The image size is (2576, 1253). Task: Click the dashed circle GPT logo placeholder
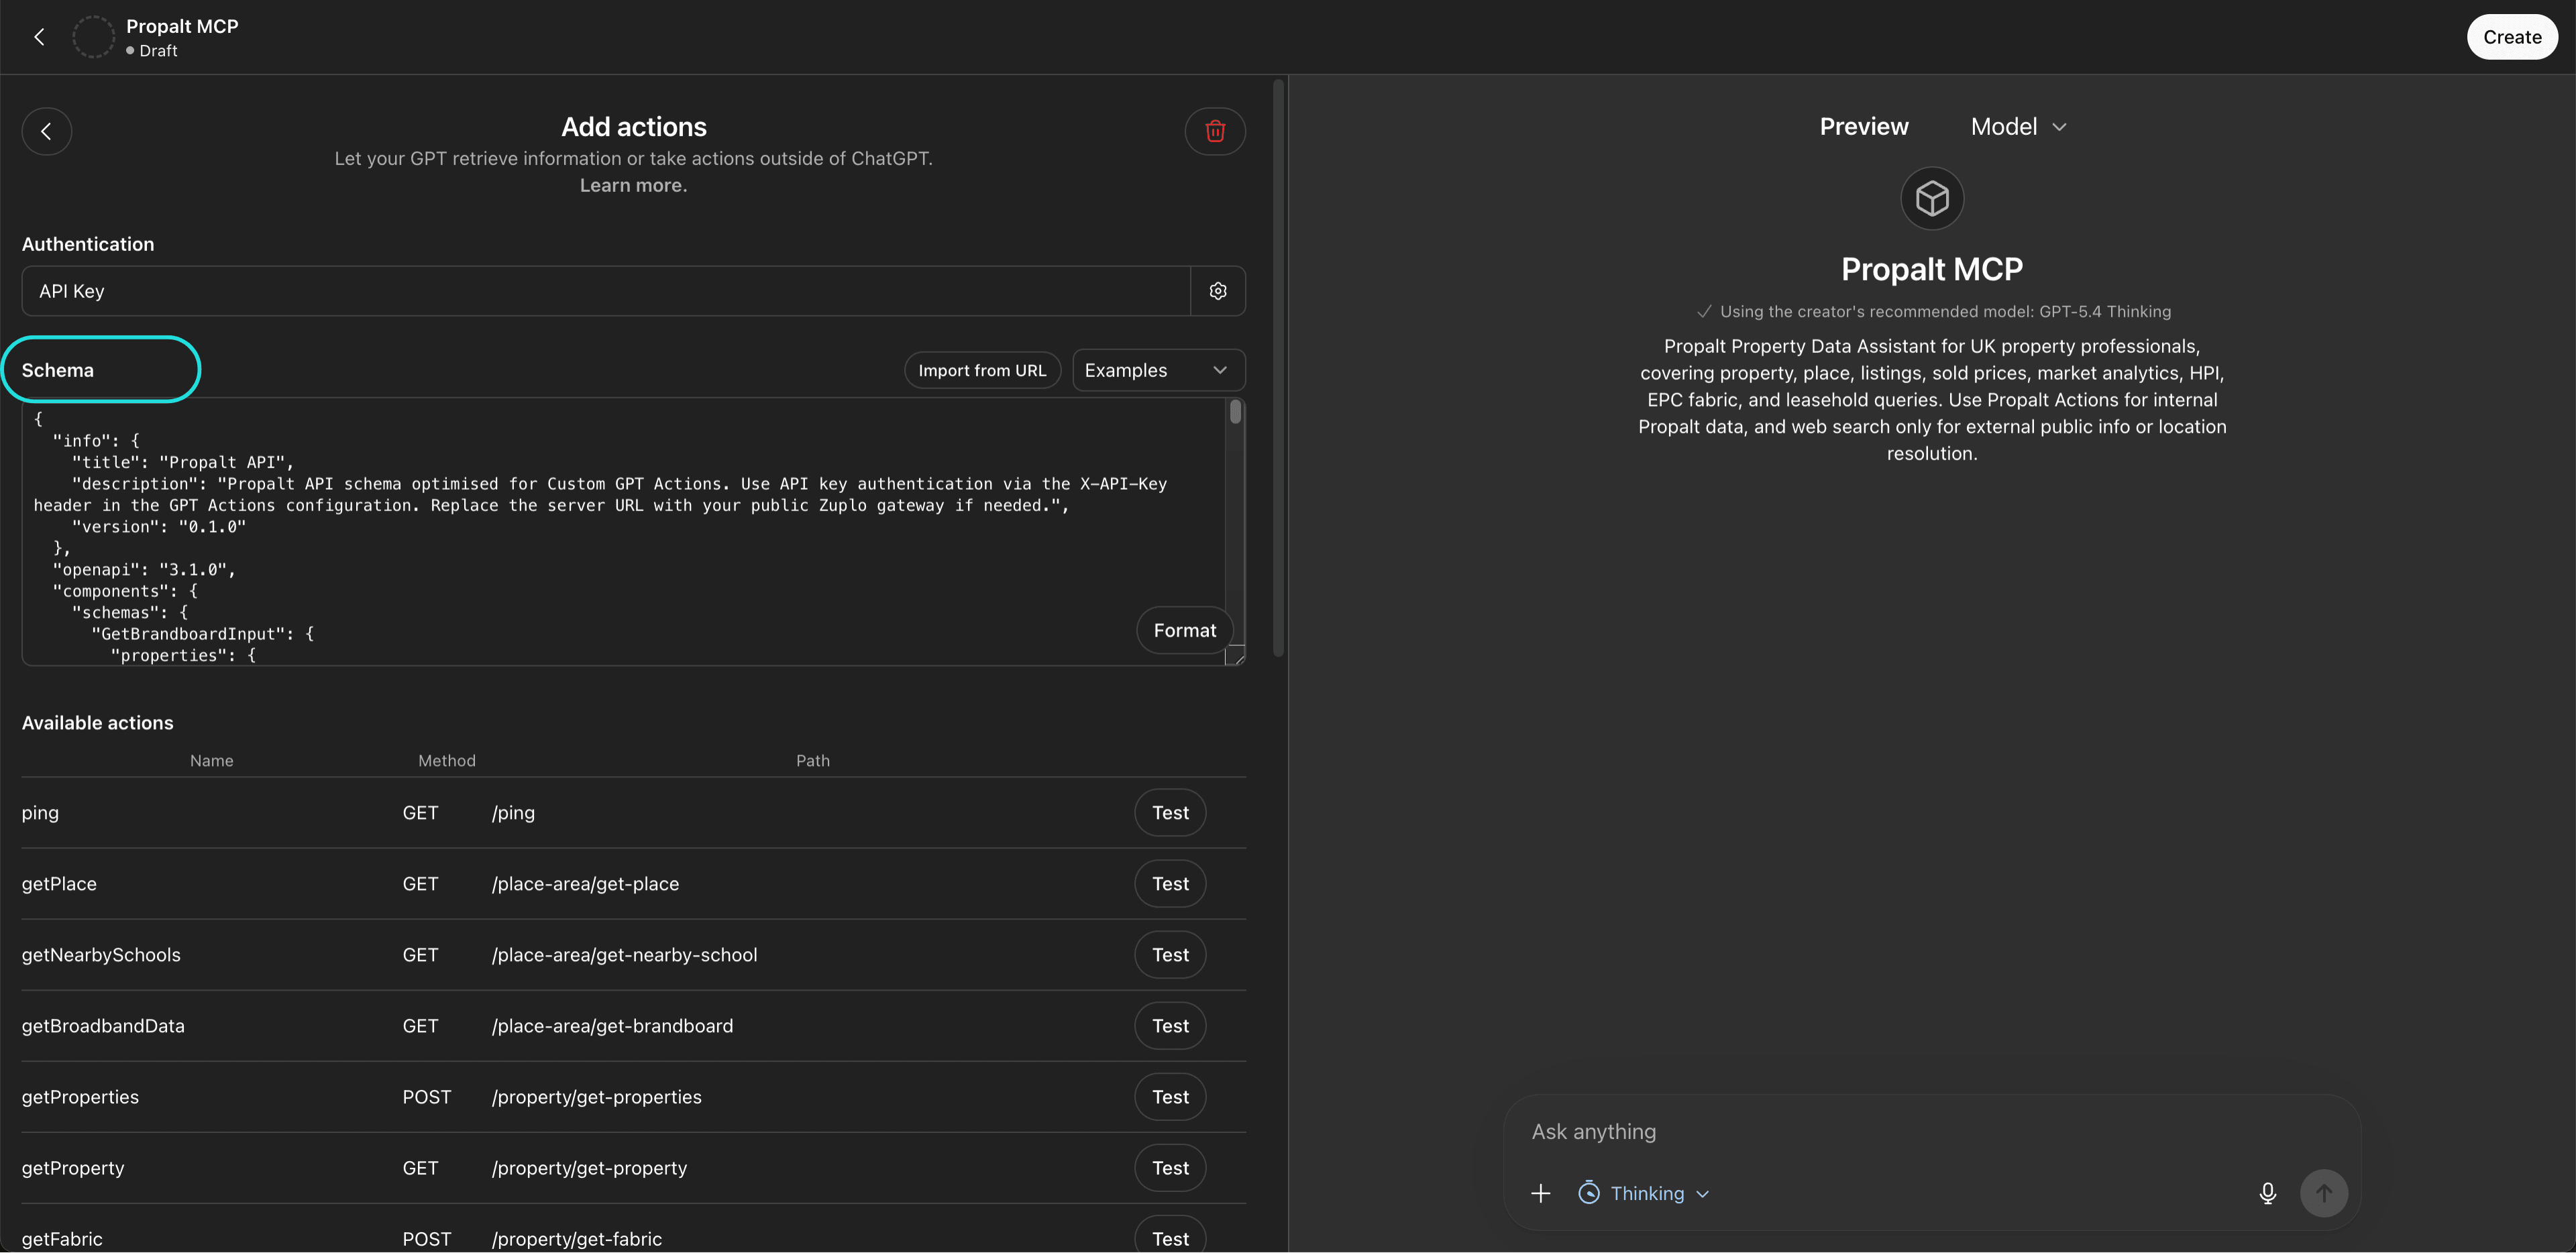pos(93,37)
